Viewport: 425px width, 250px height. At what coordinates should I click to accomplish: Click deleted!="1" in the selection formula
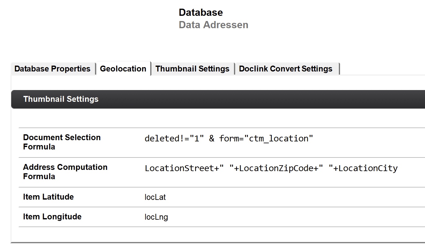click(x=174, y=139)
